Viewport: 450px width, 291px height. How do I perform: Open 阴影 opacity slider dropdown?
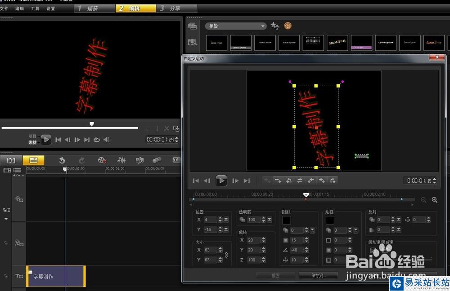coord(313,230)
